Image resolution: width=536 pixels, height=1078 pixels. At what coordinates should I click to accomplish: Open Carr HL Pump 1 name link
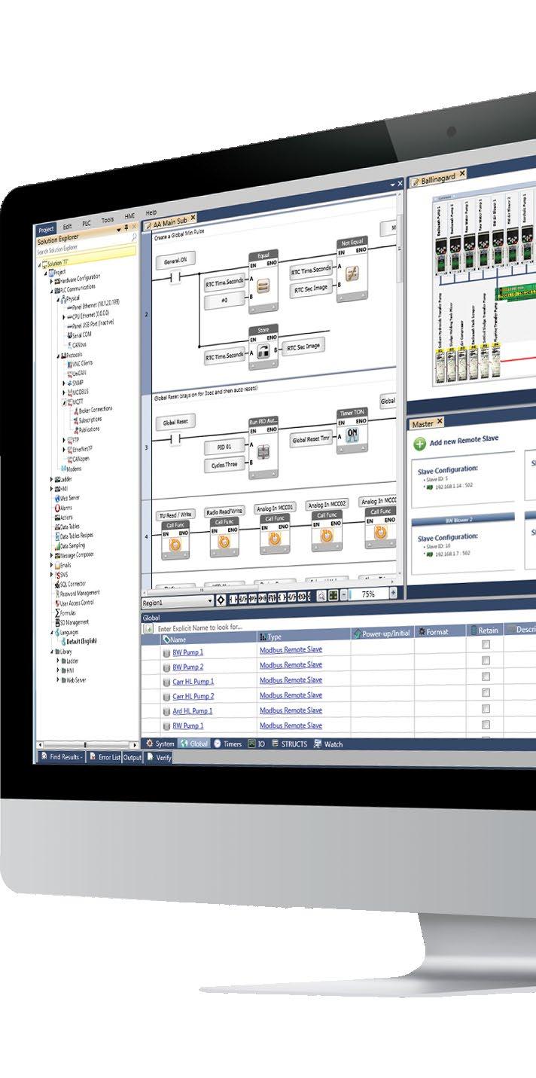(193, 682)
